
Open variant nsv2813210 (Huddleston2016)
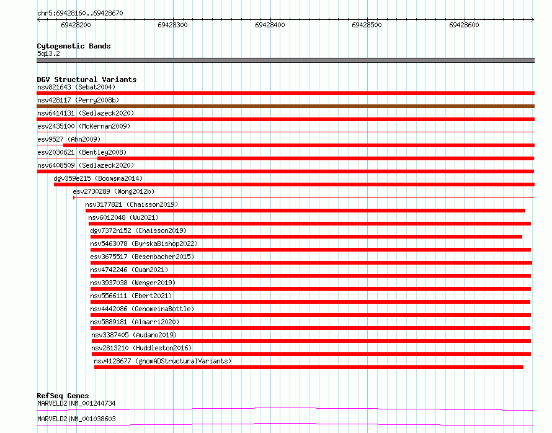(141, 348)
